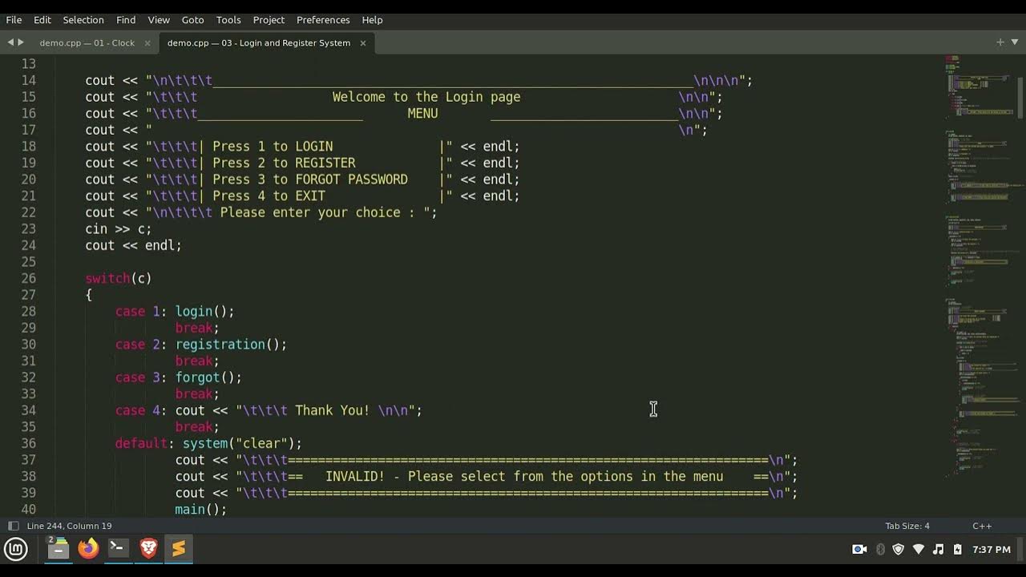Click the 'main();' call on line 40

tap(201, 509)
